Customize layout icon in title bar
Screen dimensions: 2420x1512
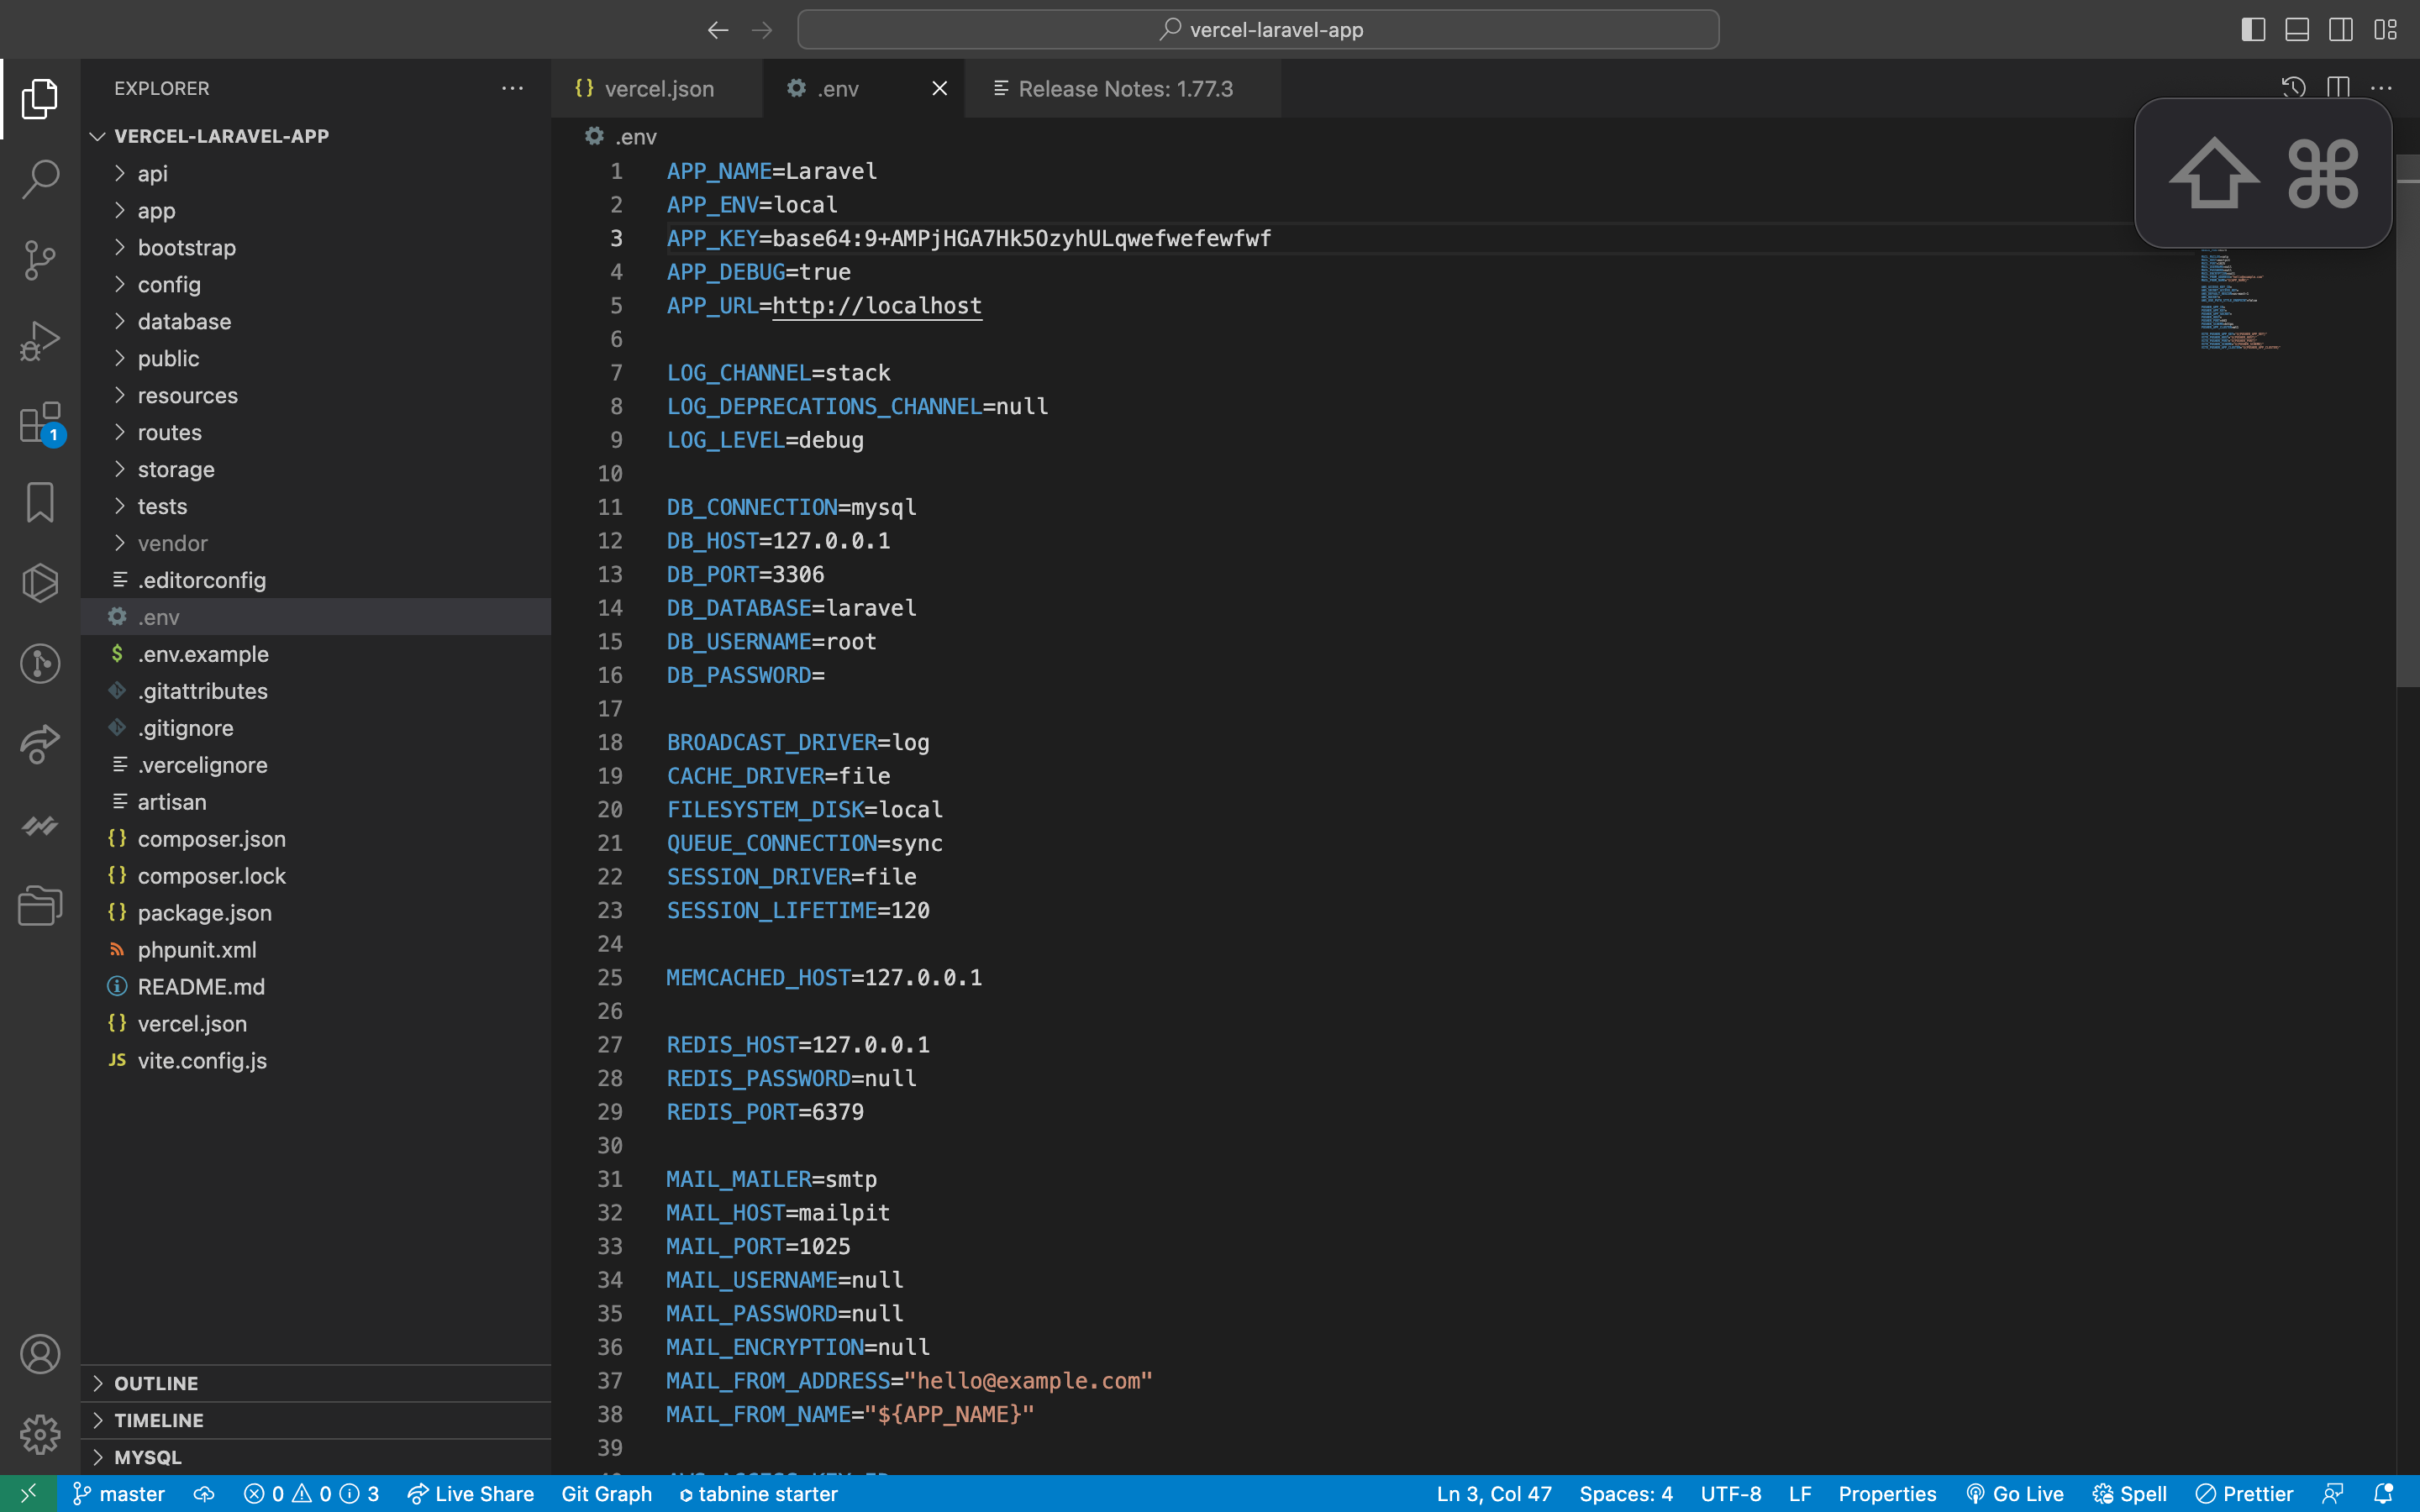pos(2385,30)
